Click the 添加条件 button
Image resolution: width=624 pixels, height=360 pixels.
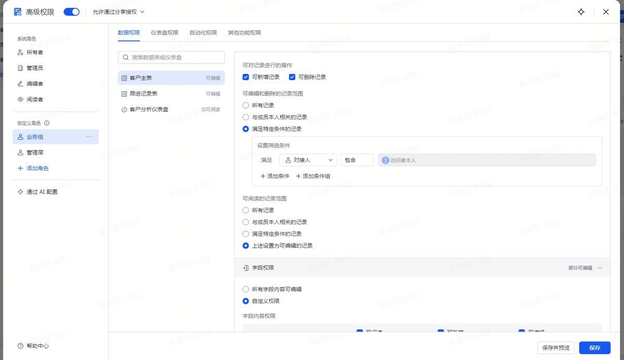(275, 176)
